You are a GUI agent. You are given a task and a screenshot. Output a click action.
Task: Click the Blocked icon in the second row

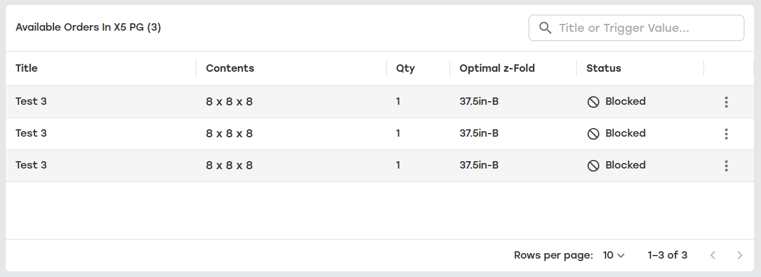point(593,134)
